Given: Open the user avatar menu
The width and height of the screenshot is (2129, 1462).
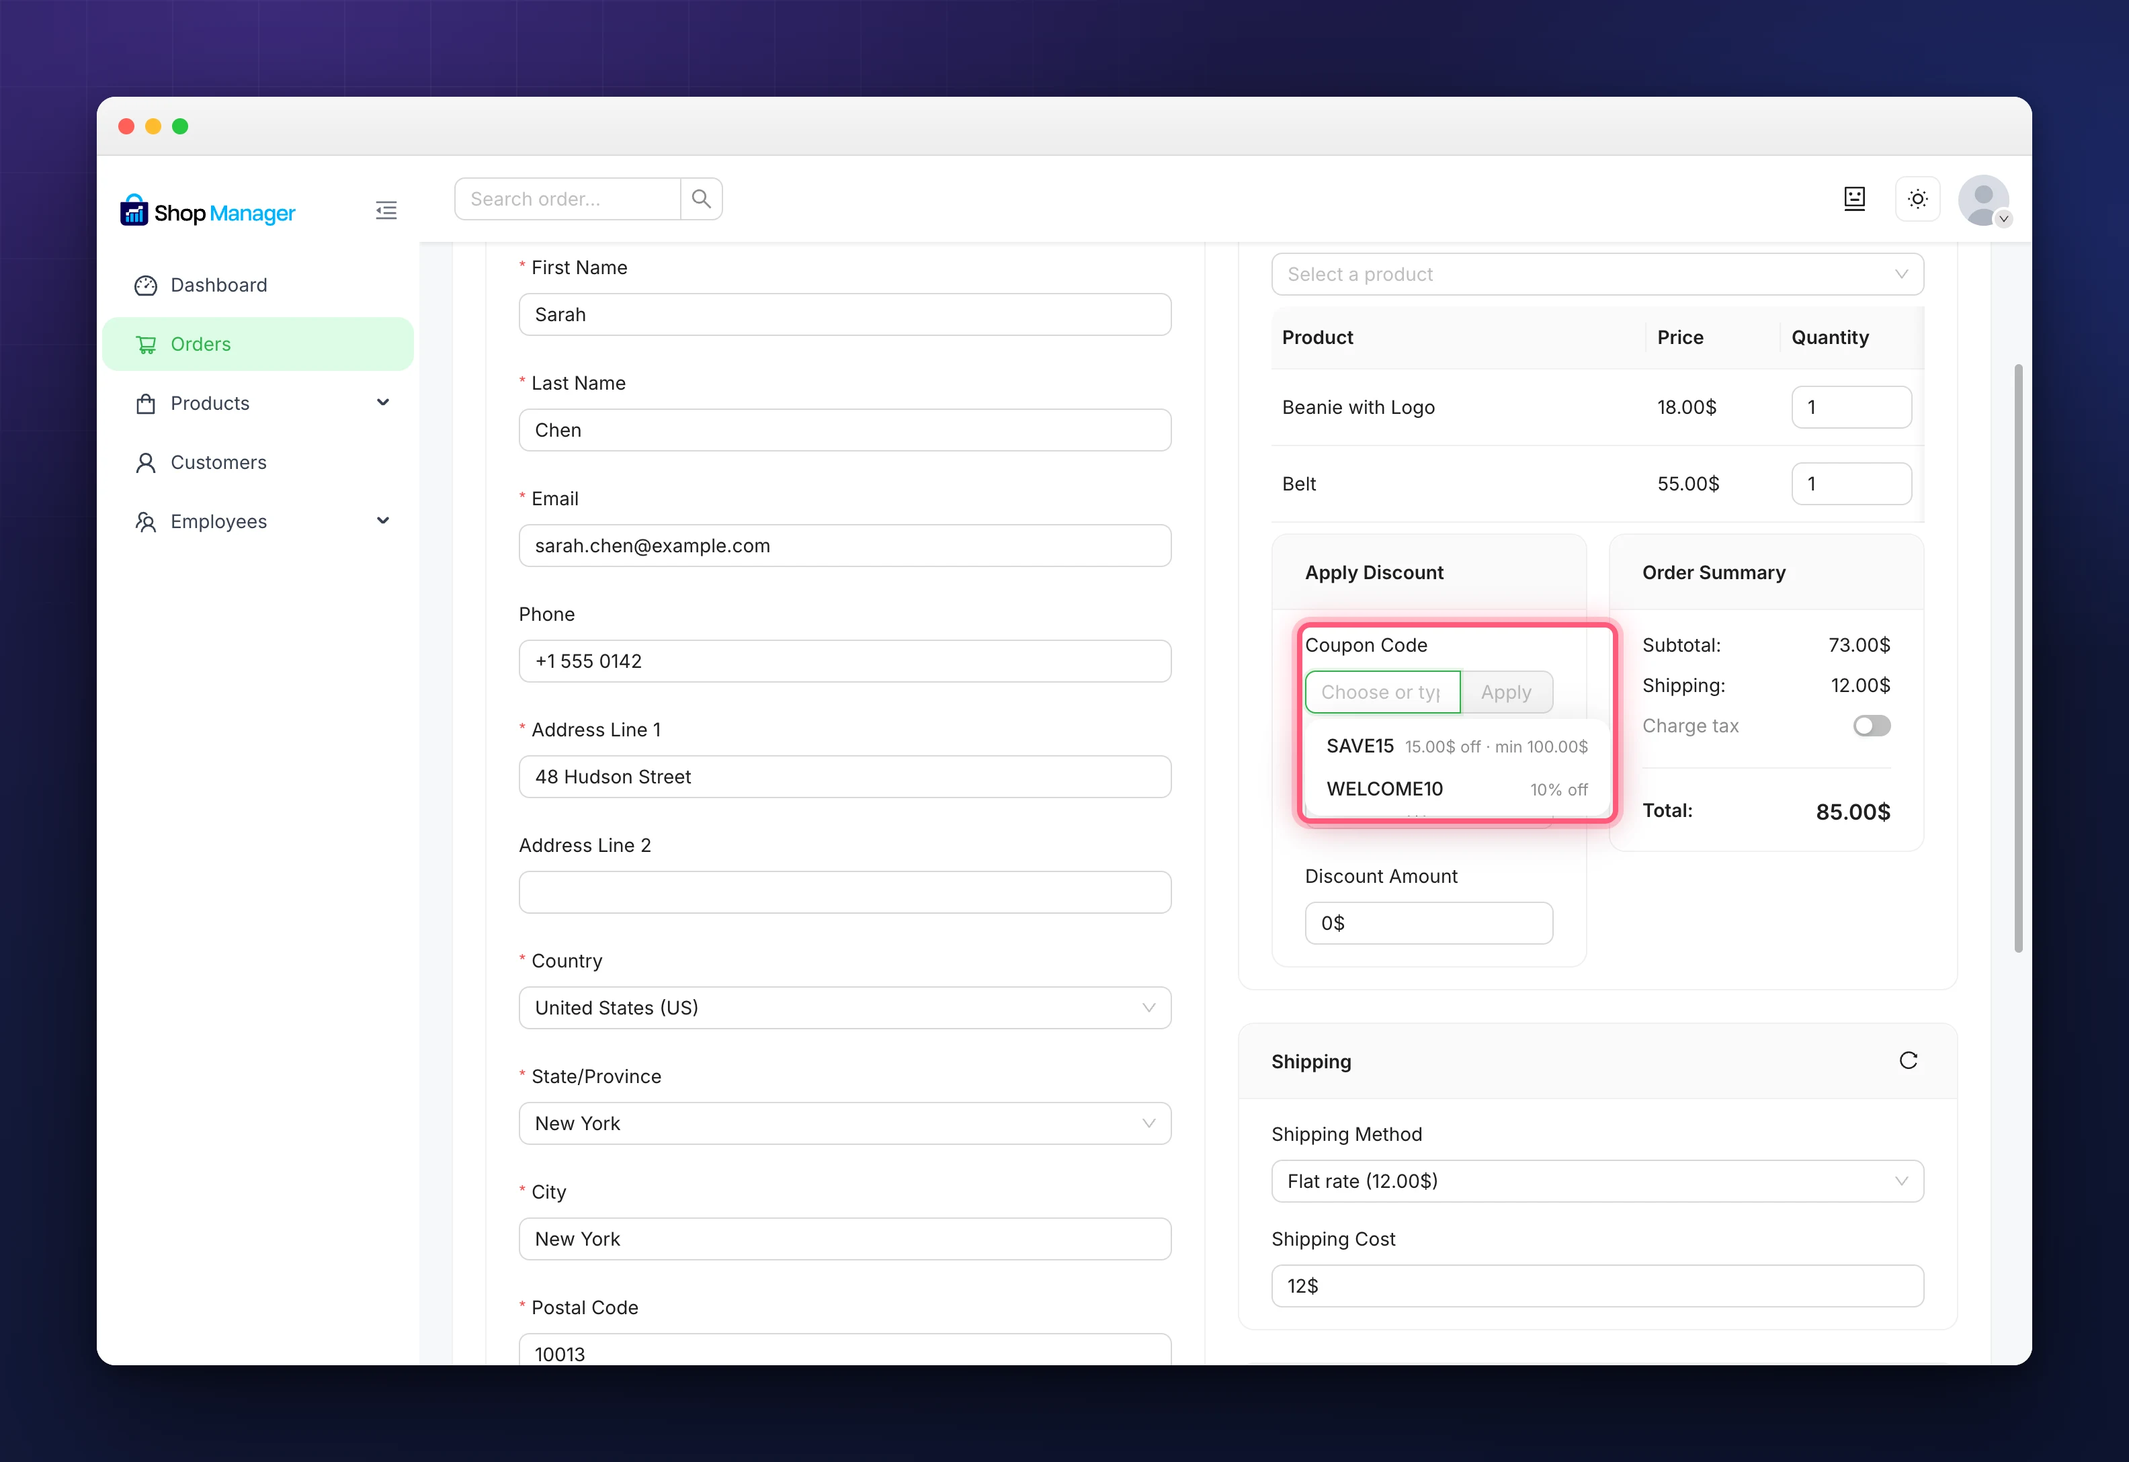Looking at the screenshot, I should [1983, 200].
